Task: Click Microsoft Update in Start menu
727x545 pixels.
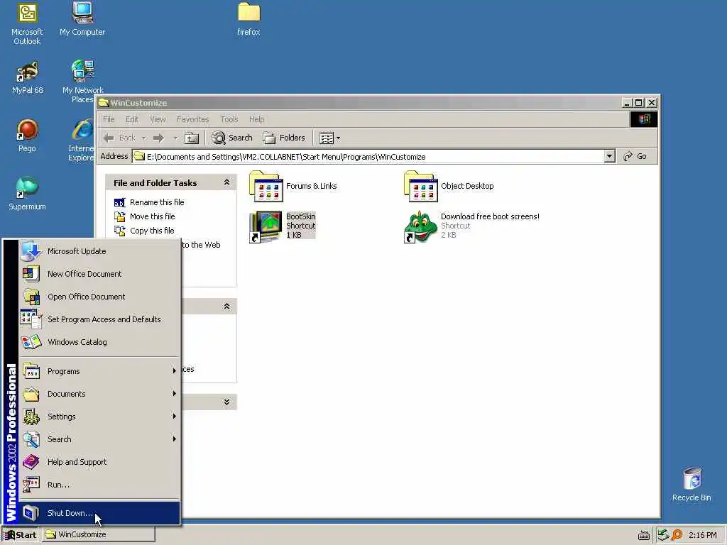Action: (x=99, y=251)
